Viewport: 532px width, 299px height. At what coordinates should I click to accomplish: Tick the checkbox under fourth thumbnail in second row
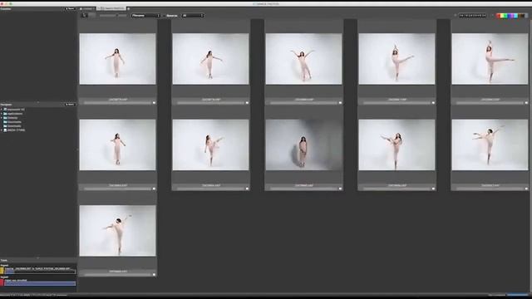pos(433,189)
